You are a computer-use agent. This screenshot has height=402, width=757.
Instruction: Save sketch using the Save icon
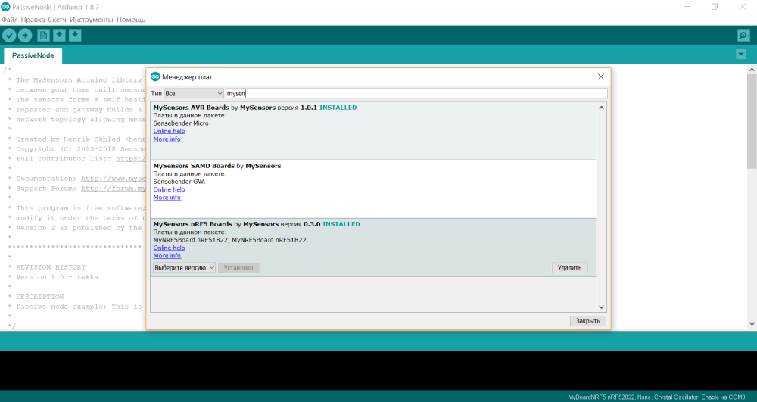[75, 35]
